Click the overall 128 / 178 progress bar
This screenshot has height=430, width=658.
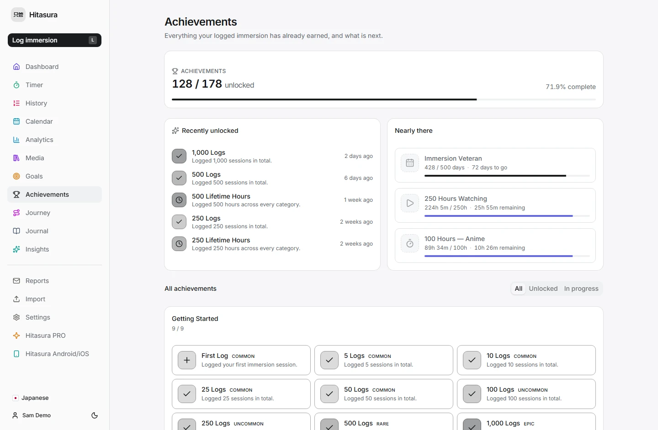click(x=384, y=99)
